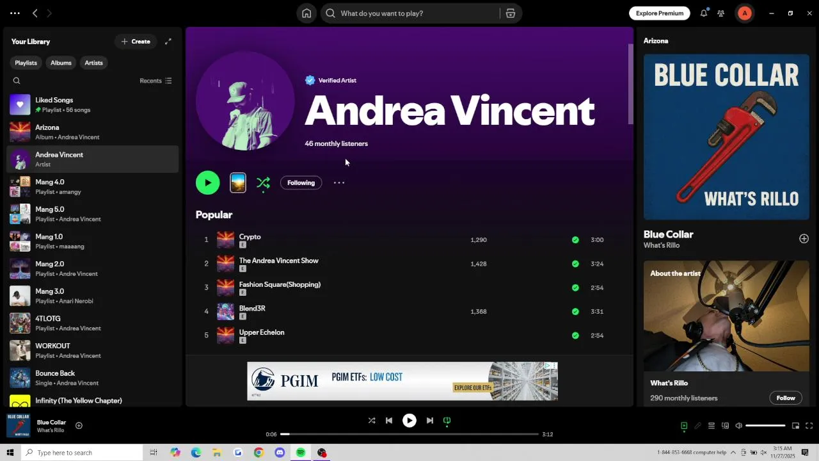The height and width of the screenshot is (461, 819).
Task: Open more options for Andrea Vincent
Action: click(339, 183)
